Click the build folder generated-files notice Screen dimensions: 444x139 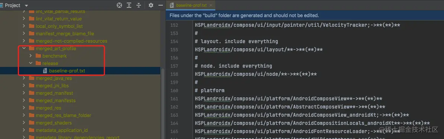point(244,15)
